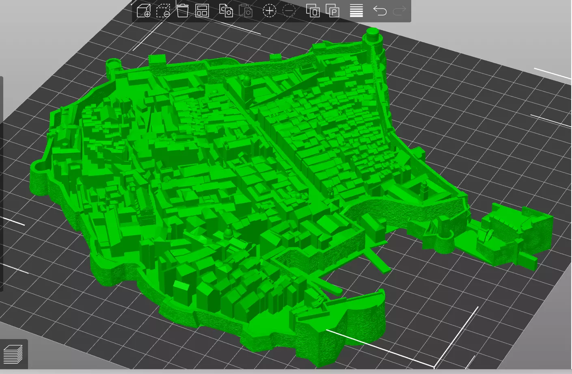Remove an instance with the minus icon
The image size is (572, 374).
pos(289,11)
